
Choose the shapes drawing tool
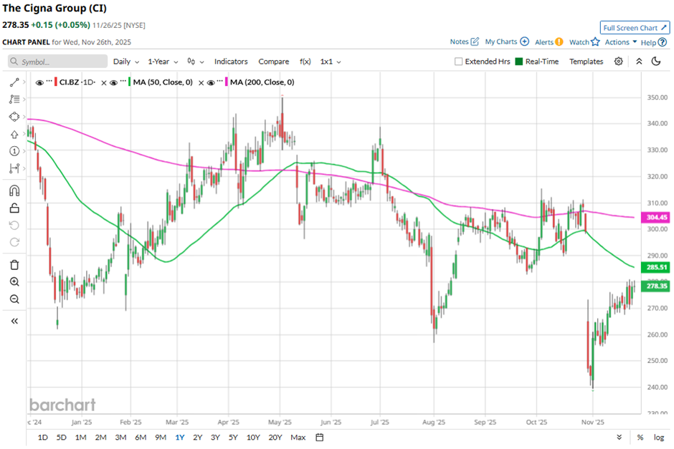click(14, 117)
